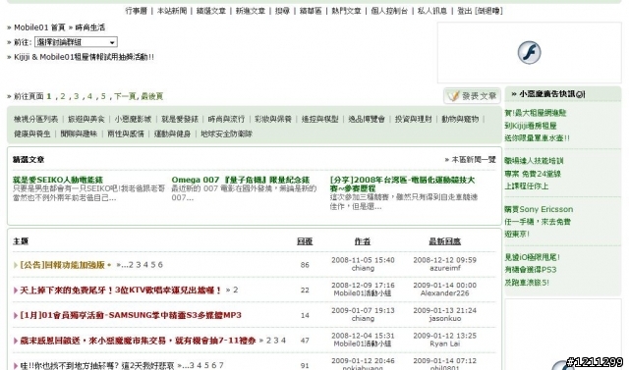Open 時尚與流行 category tab
This screenshot has height=370, width=629.
pos(226,119)
